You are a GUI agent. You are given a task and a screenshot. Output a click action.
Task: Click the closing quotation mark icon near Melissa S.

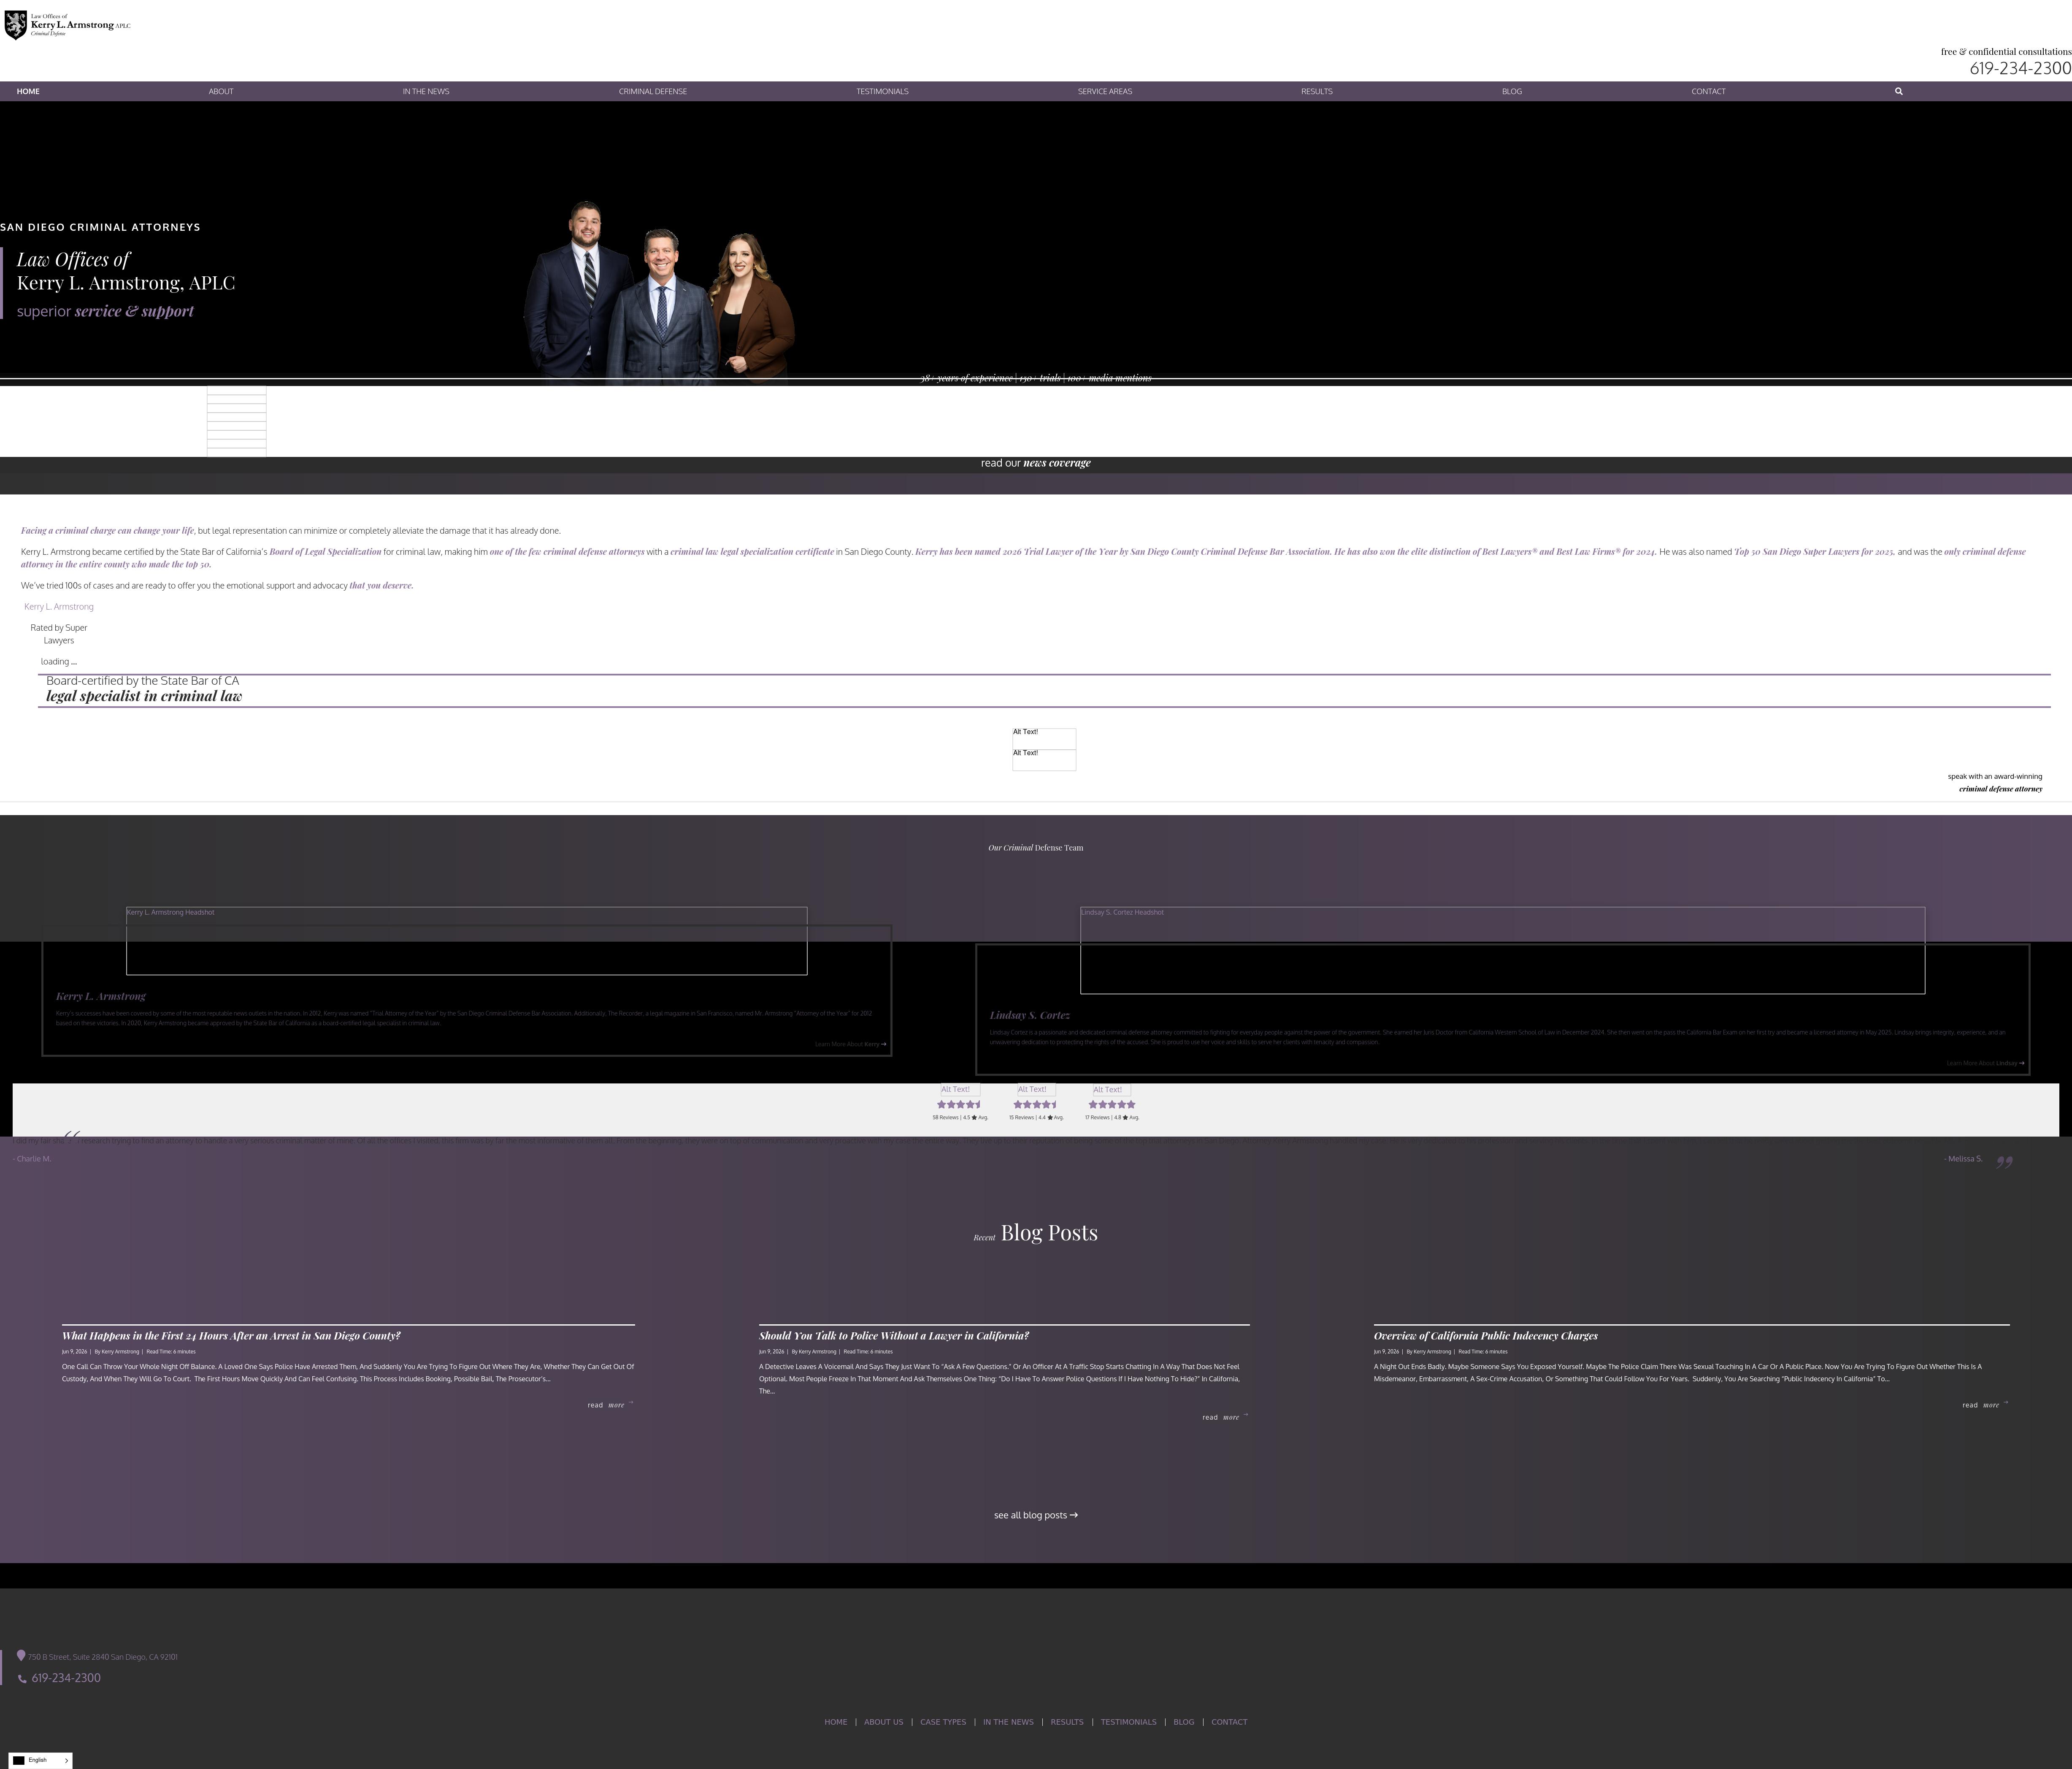point(2004,1162)
